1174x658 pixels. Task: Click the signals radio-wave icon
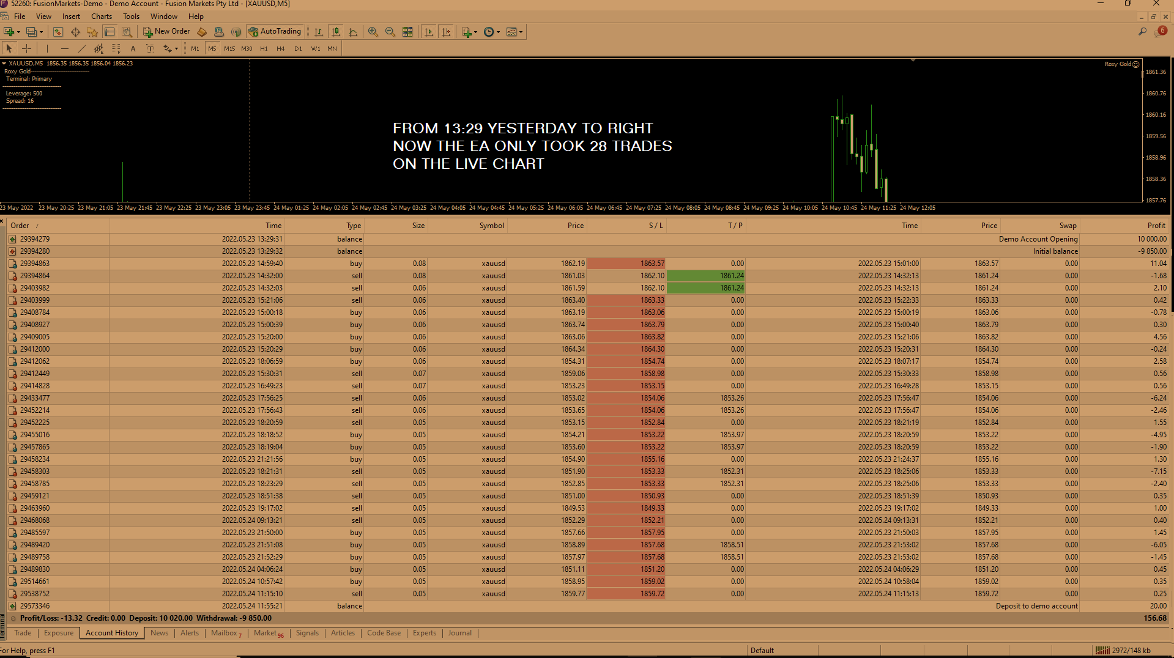tap(236, 32)
